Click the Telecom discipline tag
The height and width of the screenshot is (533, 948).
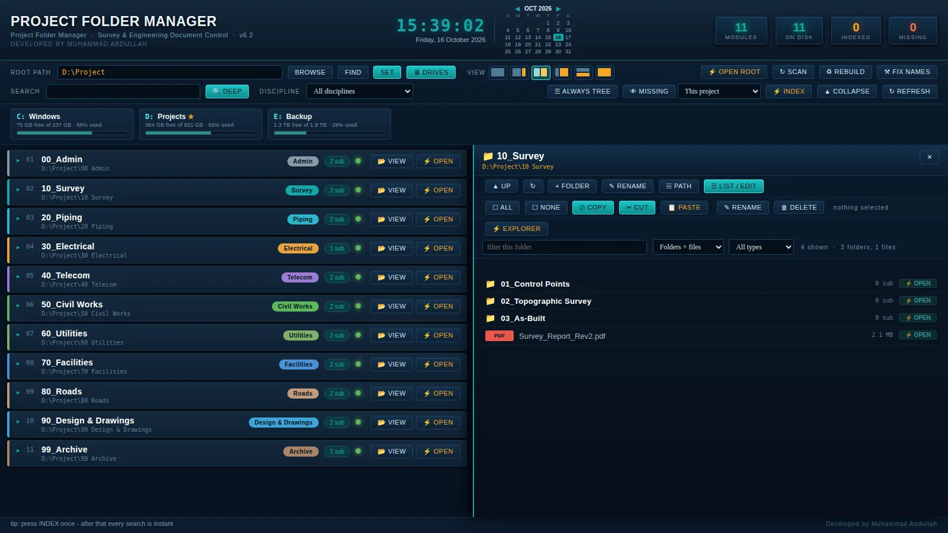tap(300, 277)
